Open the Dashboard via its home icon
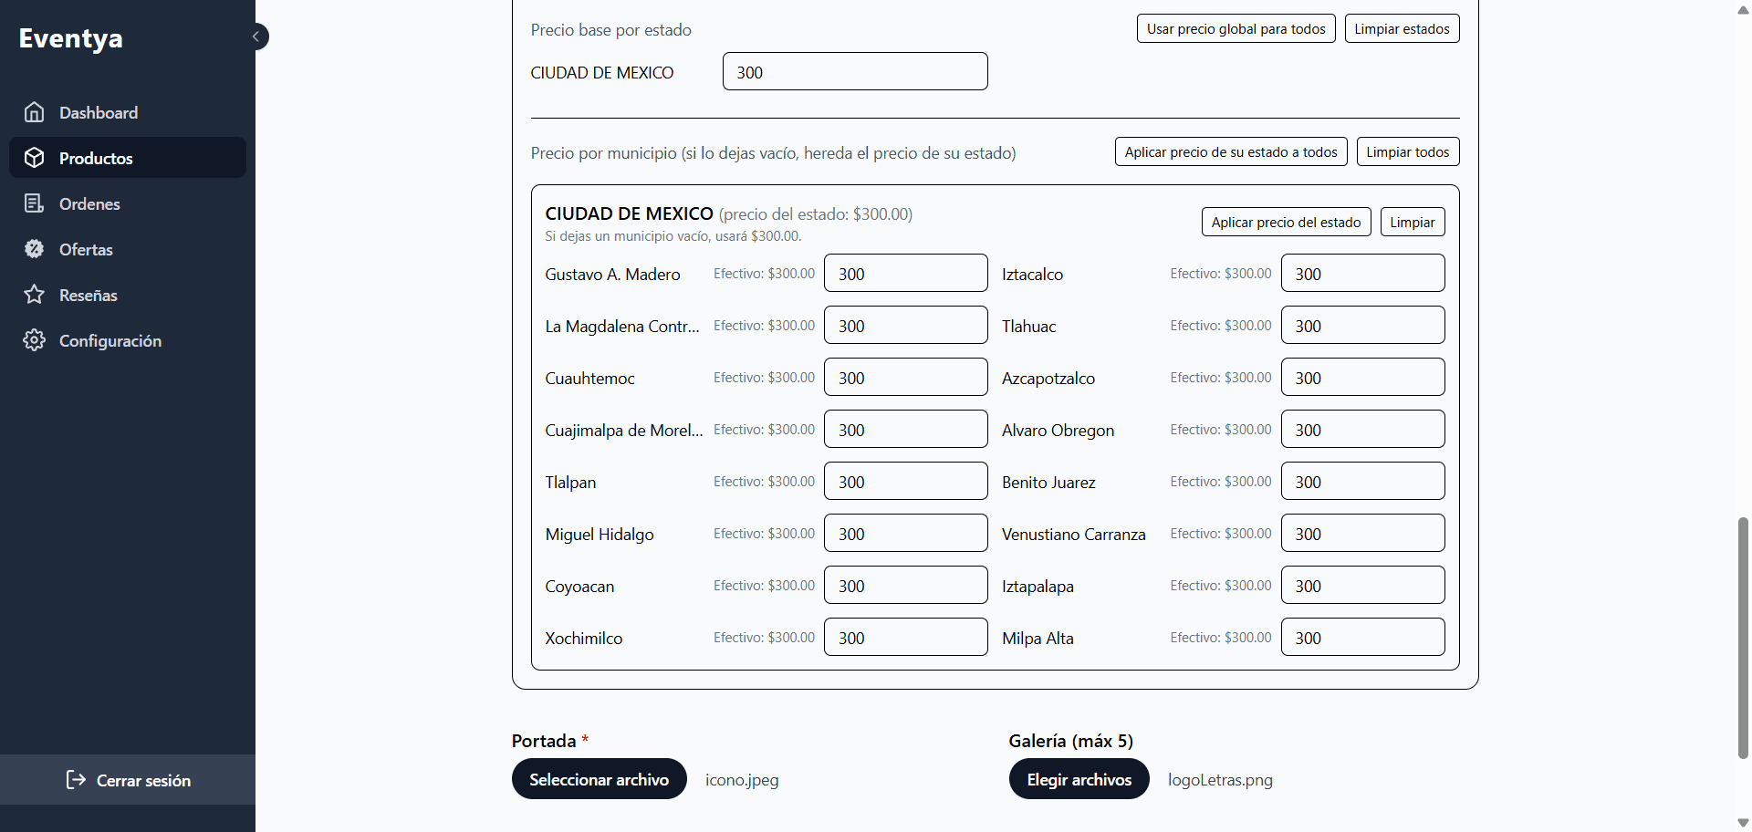Viewport: 1752px width, 832px height. [x=35, y=111]
